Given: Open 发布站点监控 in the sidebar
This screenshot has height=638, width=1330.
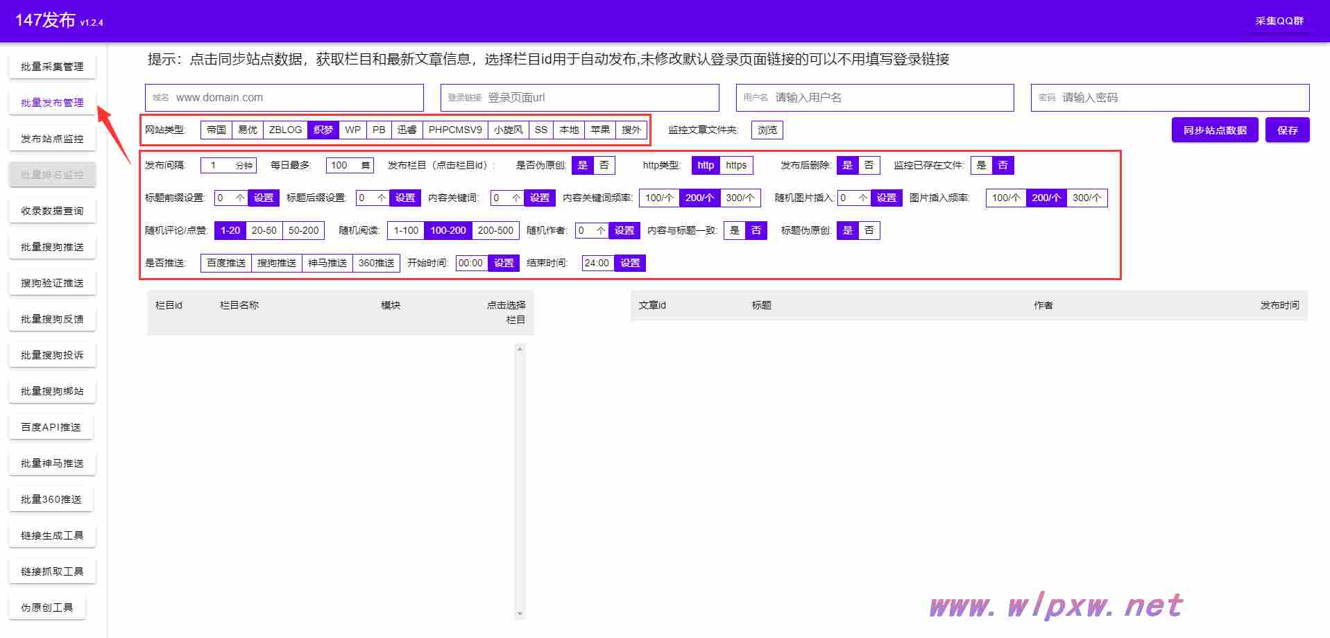Looking at the screenshot, I should (52, 139).
